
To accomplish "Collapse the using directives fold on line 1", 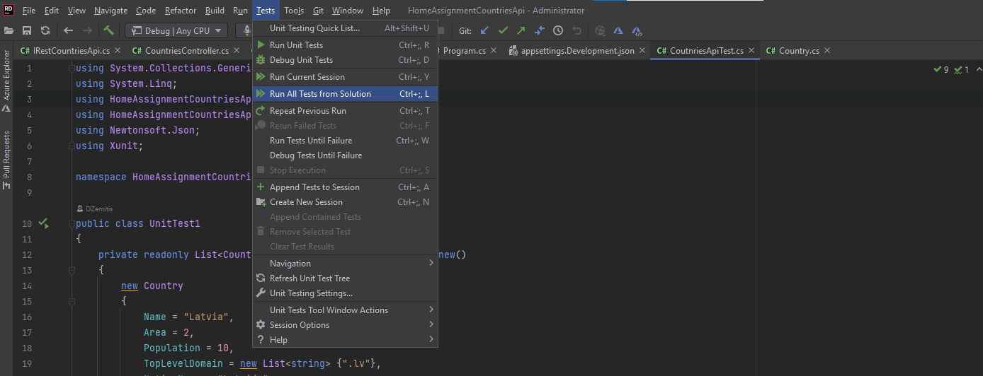I will [72, 69].
